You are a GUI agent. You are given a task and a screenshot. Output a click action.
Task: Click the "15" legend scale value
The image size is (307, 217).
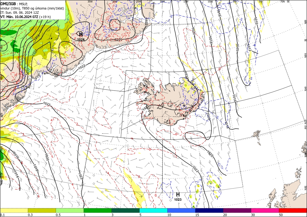[x=197, y=215]
